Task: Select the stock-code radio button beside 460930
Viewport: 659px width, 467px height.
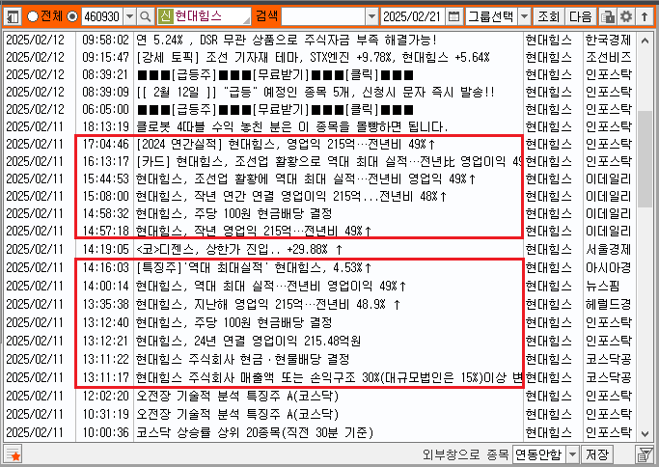Action: coord(72,16)
